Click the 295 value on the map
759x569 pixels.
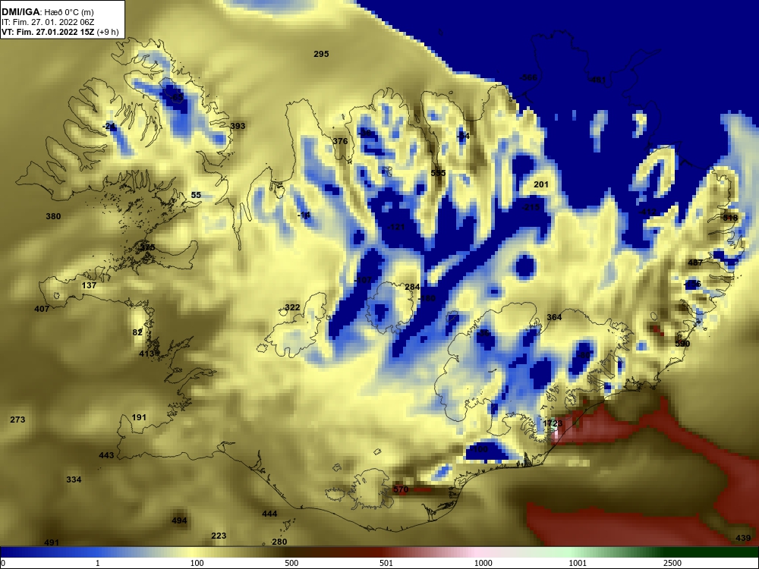(321, 54)
